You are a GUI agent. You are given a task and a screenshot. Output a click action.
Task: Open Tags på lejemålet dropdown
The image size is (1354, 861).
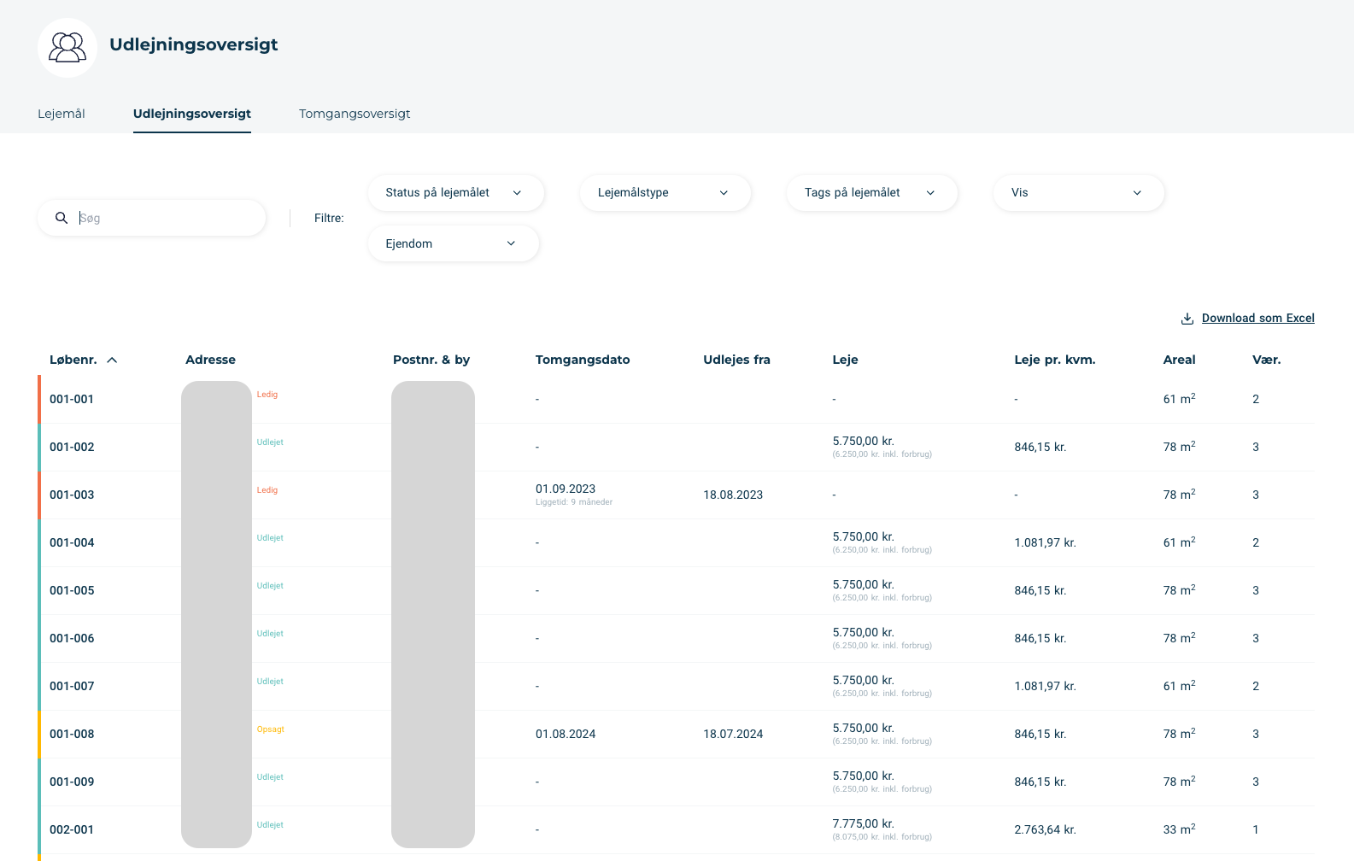click(x=872, y=193)
